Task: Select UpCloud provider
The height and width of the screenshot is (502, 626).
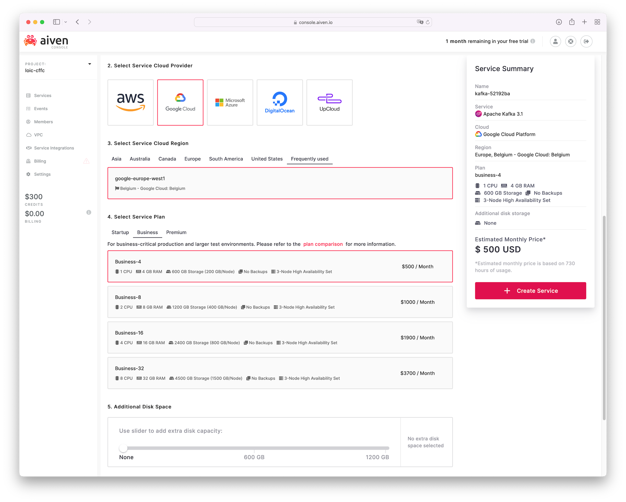Action: (330, 103)
